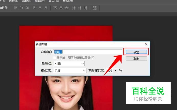Image resolution: width=177 pixels, height=110 pixels.
Task: Click the align left edges icon
Action: point(34,8)
